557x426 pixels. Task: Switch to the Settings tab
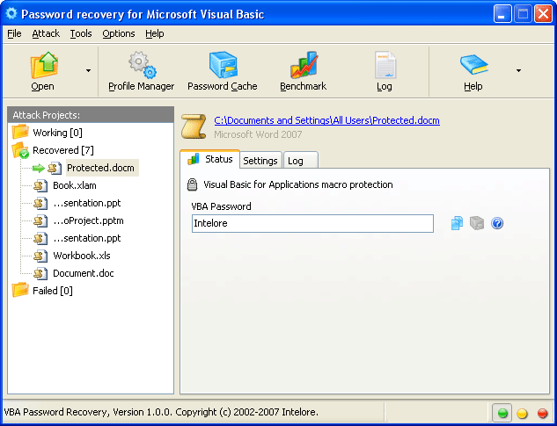[260, 161]
